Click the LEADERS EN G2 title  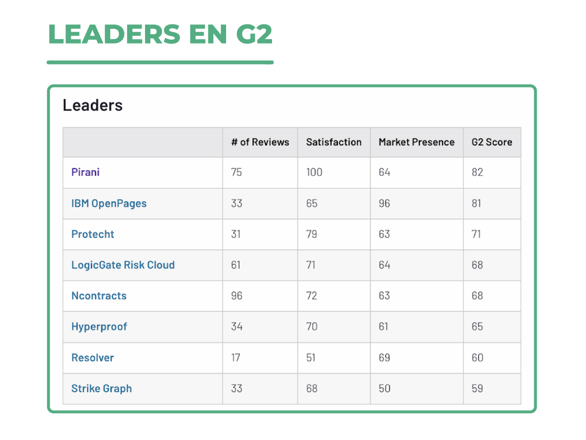160,34
